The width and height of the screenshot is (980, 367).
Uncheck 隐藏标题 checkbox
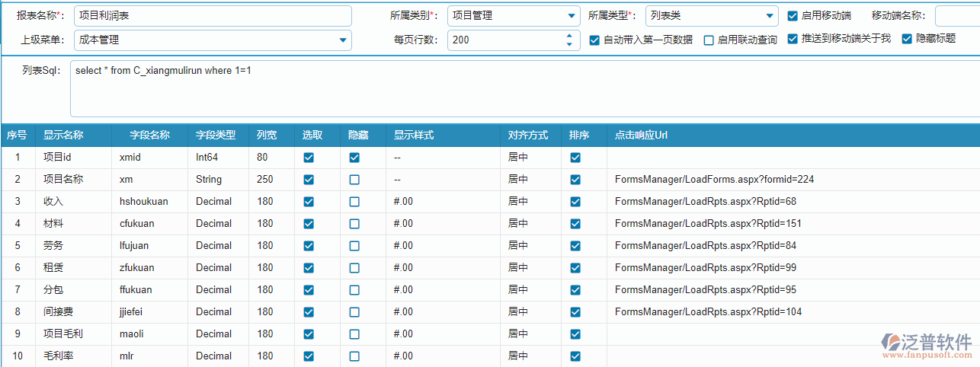coord(907,39)
